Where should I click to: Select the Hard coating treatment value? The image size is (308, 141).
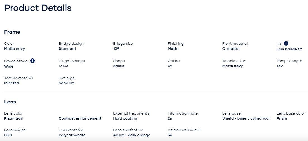[x=125, y=118]
